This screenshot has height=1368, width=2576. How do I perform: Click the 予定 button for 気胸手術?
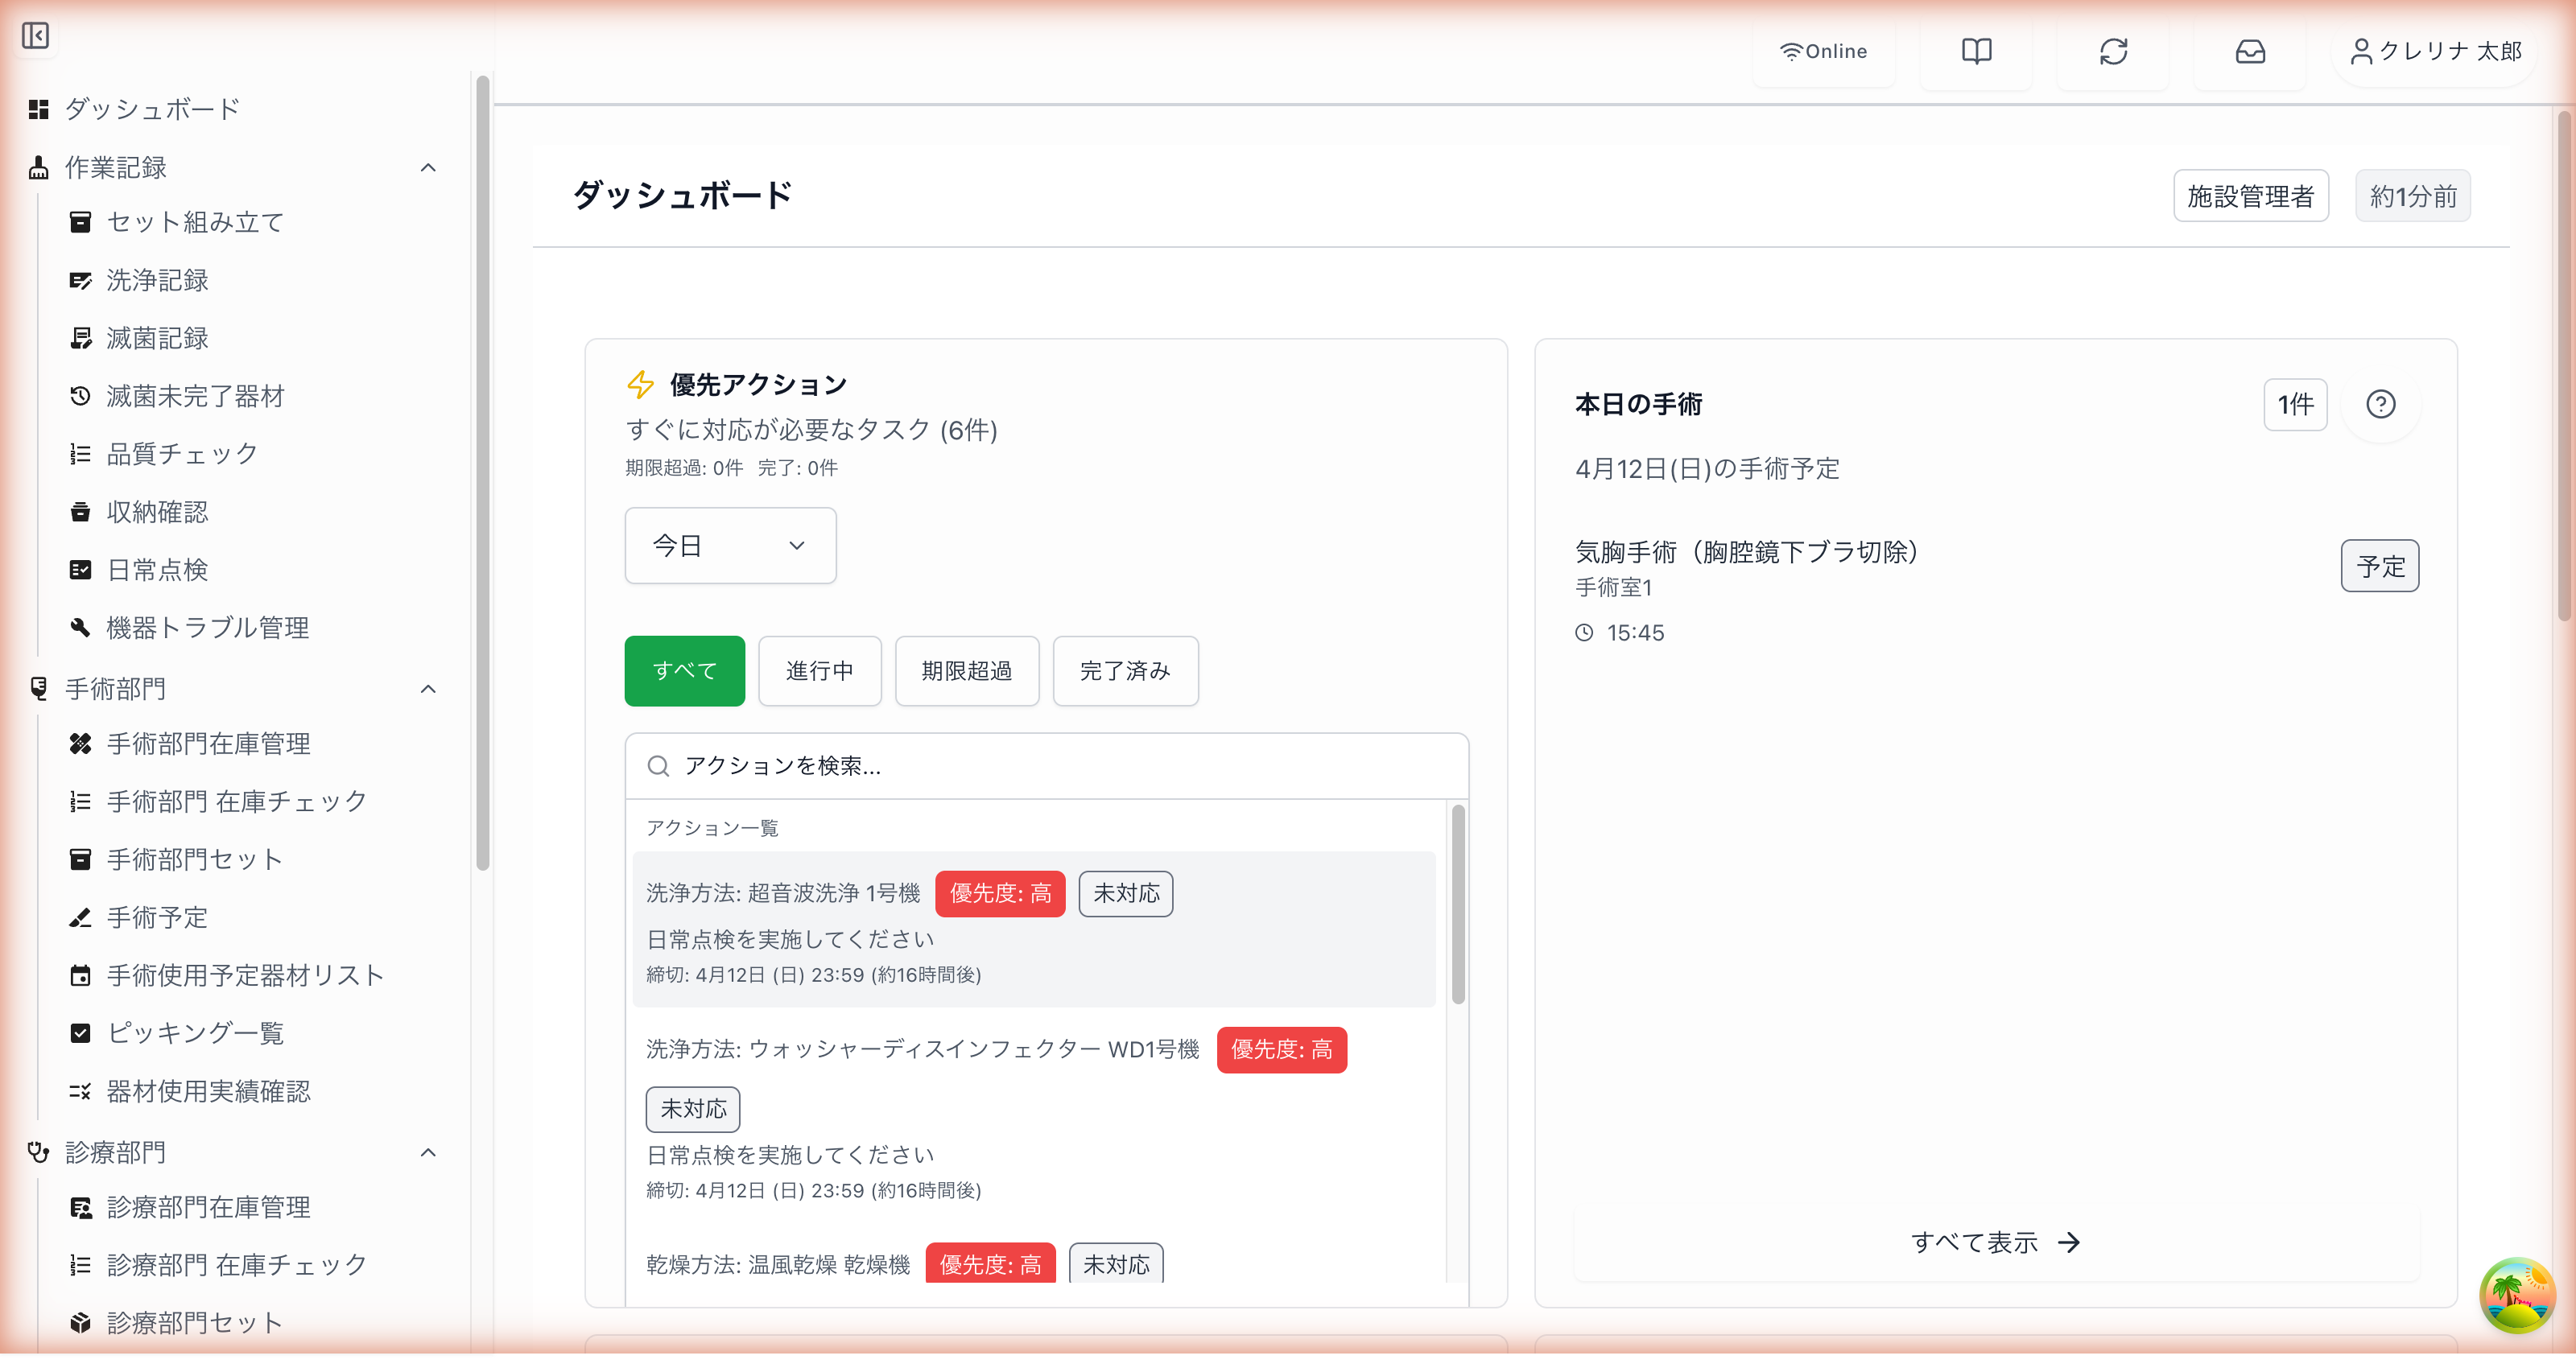(x=2380, y=566)
